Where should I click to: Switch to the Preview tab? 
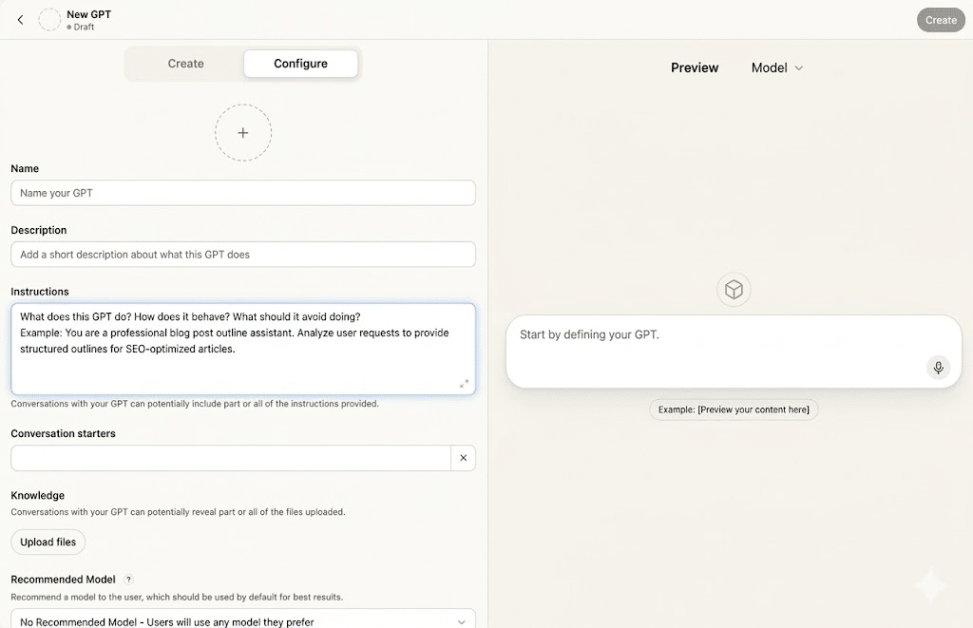point(695,68)
